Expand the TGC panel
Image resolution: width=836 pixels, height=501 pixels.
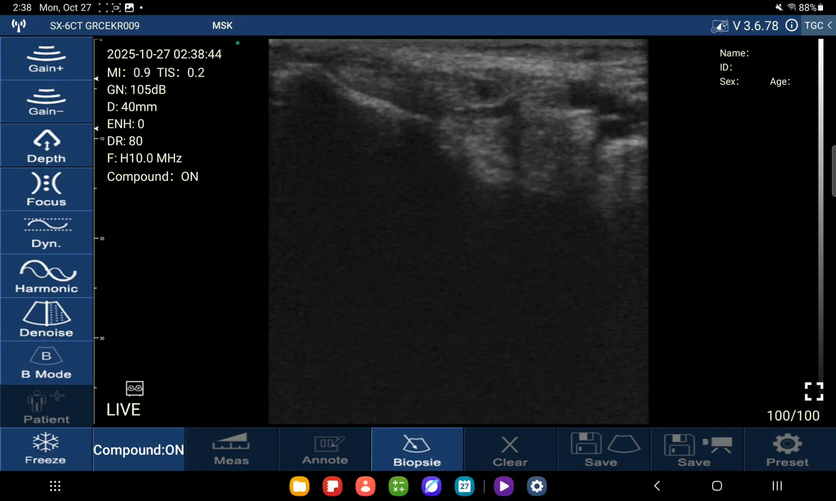pyautogui.click(x=818, y=26)
